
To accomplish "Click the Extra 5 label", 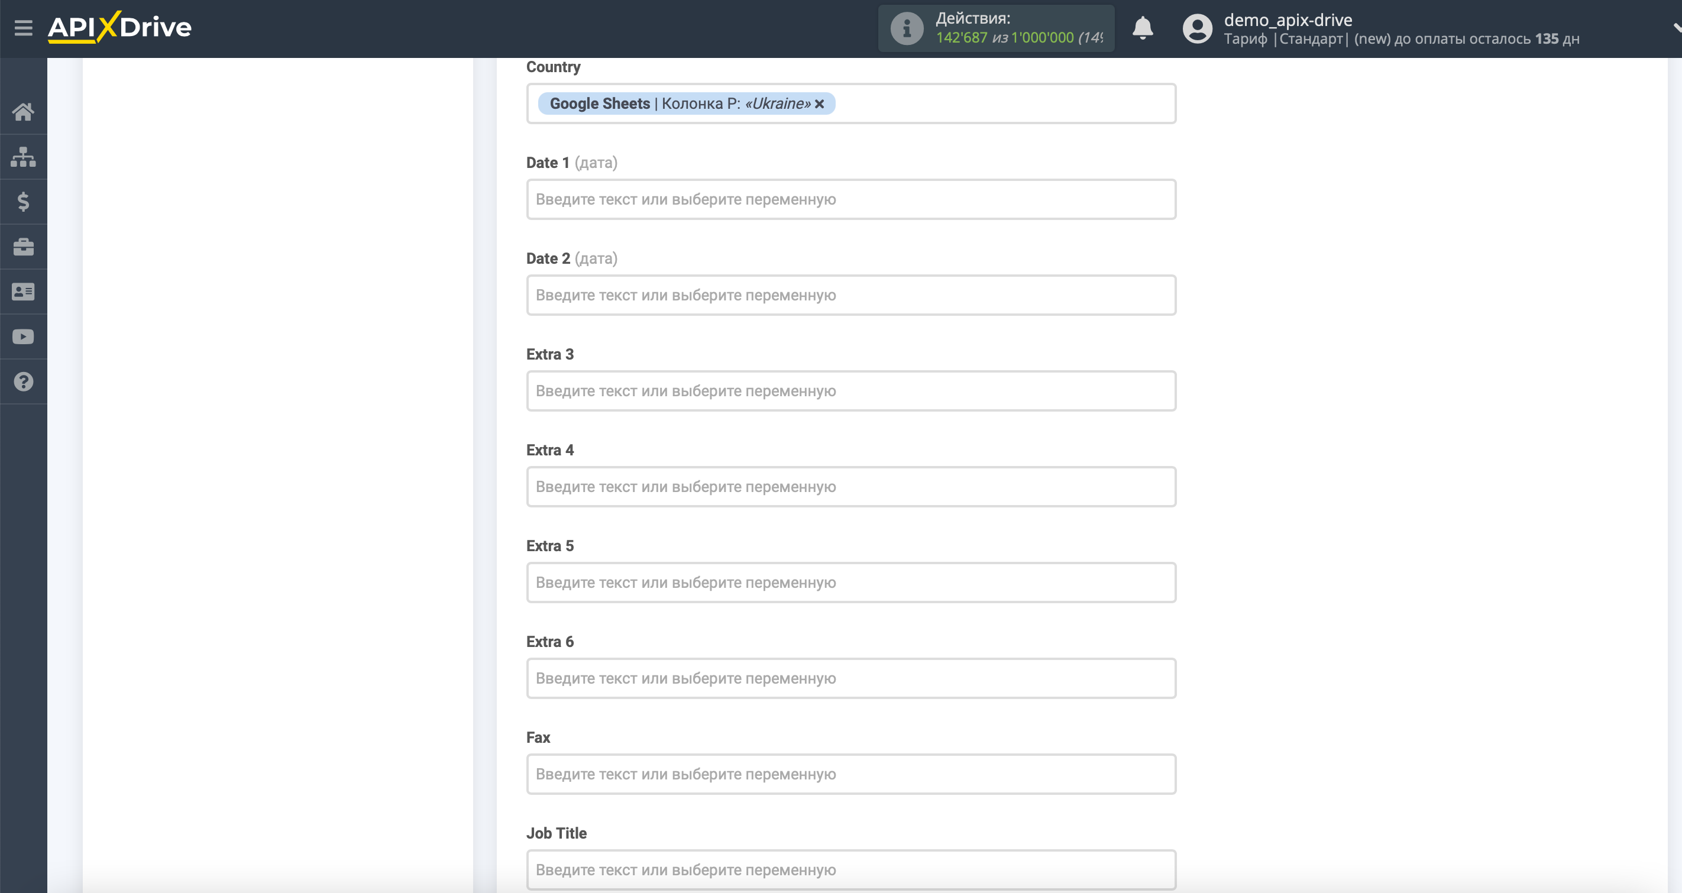I will click(550, 546).
